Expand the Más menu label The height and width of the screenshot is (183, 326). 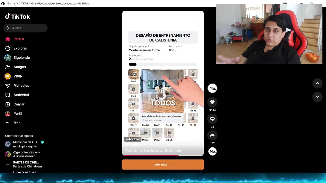pyautogui.click(x=17, y=123)
